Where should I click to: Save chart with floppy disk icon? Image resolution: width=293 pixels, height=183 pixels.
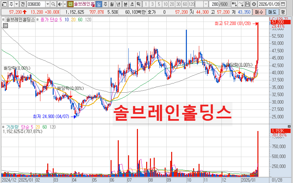tap(247, 4)
